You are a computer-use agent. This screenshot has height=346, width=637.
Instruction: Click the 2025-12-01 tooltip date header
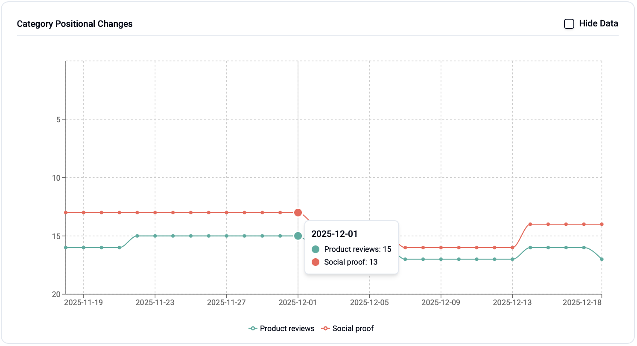point(334,234)
